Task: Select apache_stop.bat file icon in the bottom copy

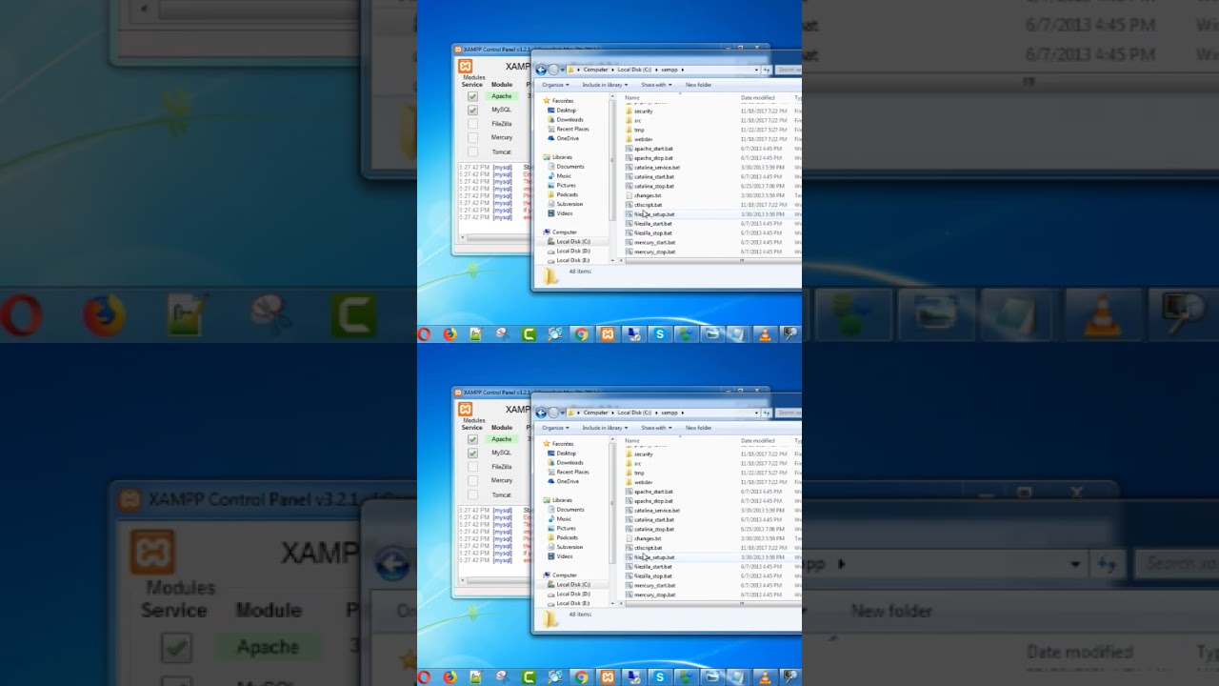Action: 629,501
